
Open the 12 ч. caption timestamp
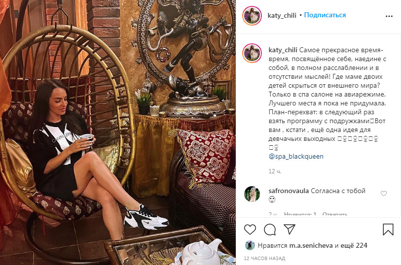tap(275, 171)
